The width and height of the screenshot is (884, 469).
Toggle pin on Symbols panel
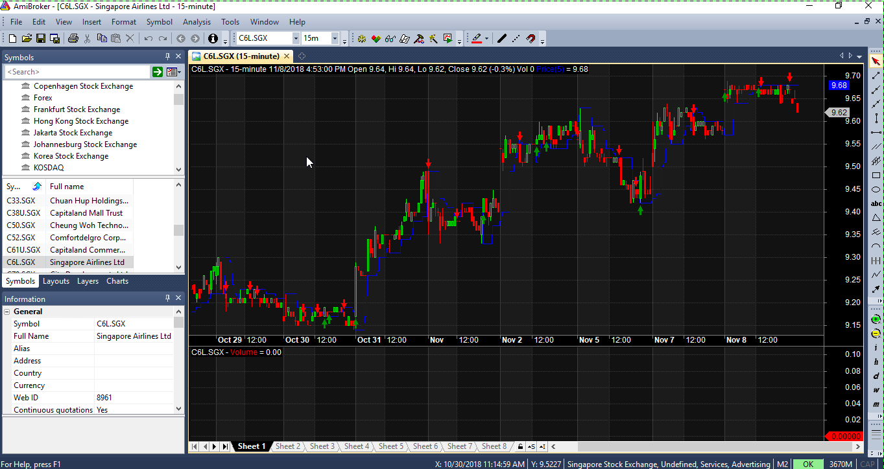167,57
